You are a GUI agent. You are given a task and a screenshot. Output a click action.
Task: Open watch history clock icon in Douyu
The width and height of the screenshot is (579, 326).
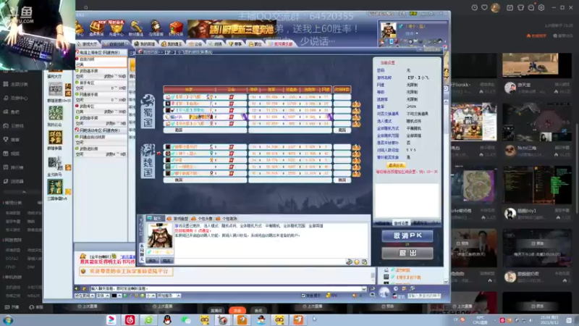tap(475, 7)
